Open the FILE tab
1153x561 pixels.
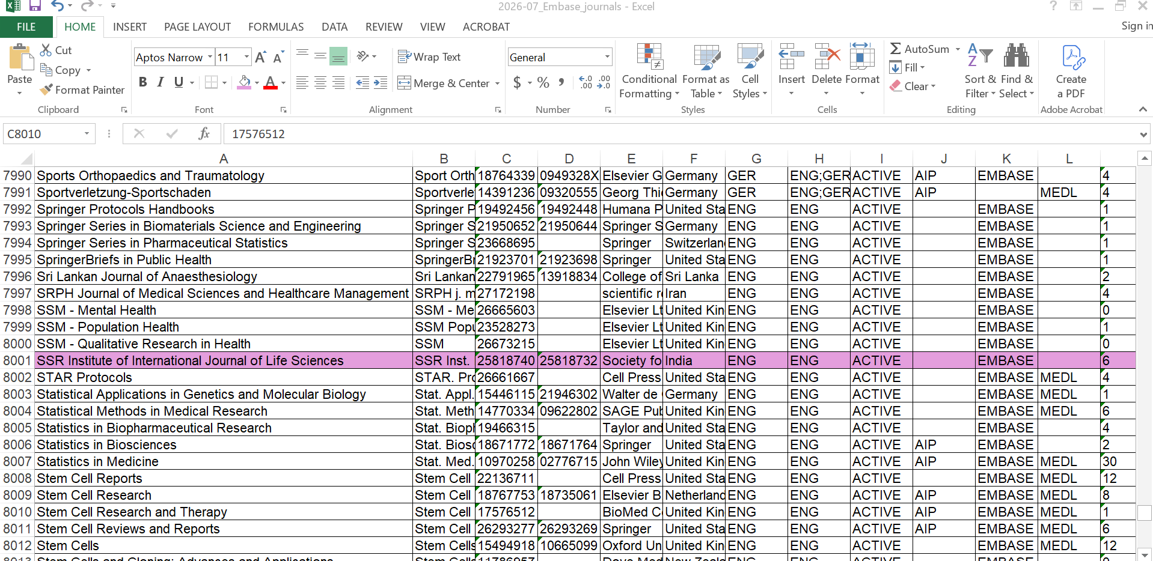pos(26,27)
